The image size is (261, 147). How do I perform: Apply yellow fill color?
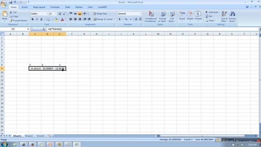[56, 19]
